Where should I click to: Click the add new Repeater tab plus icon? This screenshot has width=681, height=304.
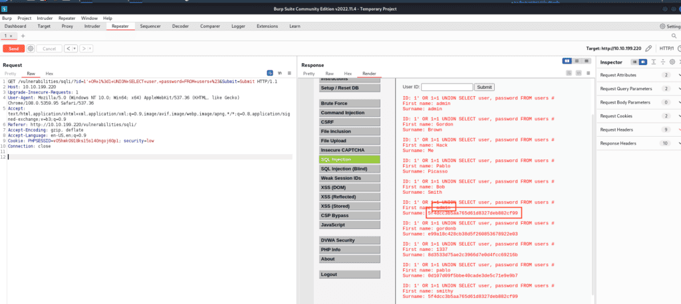pos(23,36)
